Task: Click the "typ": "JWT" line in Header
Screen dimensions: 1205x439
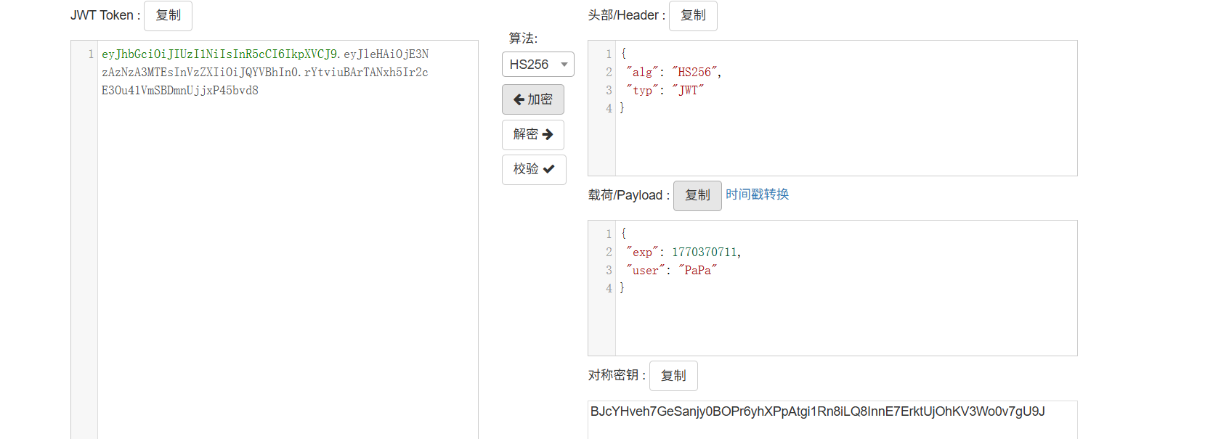Action: click(x=665, y=90)
